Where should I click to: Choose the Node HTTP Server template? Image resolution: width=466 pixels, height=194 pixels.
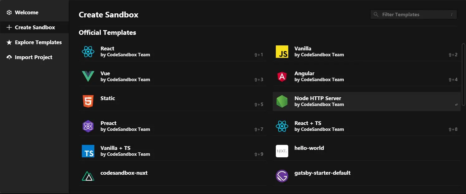(x=366, y=101)
